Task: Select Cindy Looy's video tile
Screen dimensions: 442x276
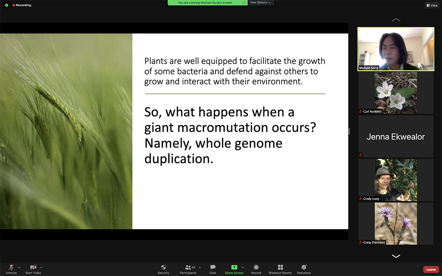Action: click(396, 180)
